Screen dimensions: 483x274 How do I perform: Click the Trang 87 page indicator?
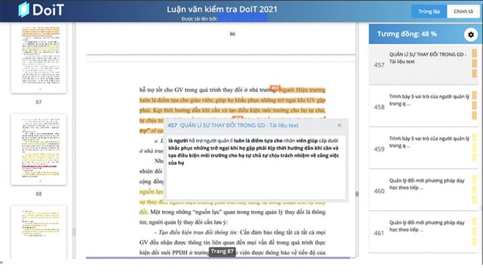pyautogui.click(x=222, y=251)
